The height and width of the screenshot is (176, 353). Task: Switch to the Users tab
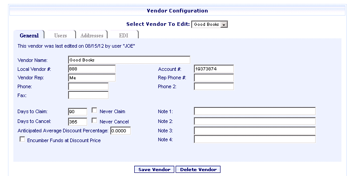[60, 36]
